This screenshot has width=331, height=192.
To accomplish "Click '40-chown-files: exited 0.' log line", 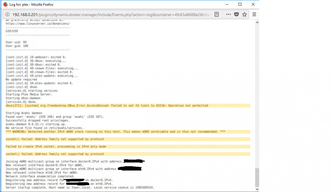I will 39,72.
